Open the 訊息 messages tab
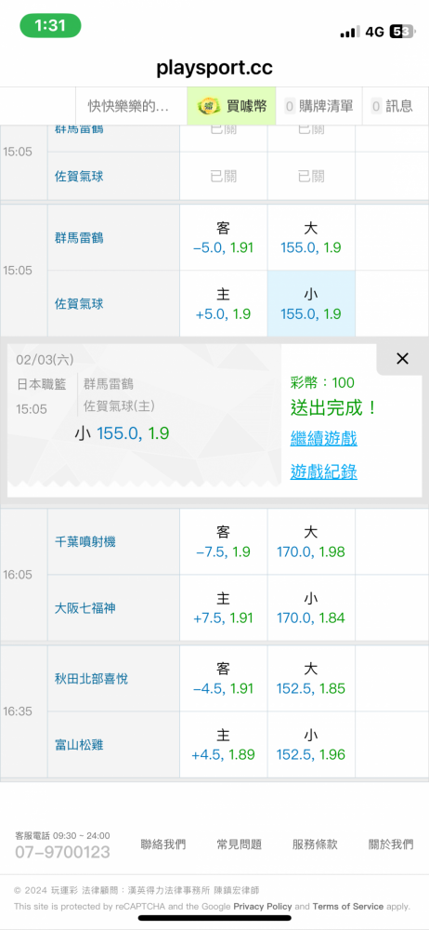429x930 pixels. click(x=392, y=106)
